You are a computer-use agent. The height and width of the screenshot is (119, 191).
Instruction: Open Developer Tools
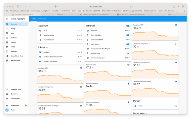coord(16,89)
